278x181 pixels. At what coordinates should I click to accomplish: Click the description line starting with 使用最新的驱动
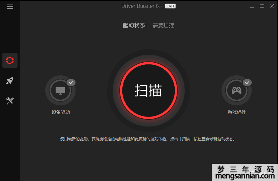148,139
